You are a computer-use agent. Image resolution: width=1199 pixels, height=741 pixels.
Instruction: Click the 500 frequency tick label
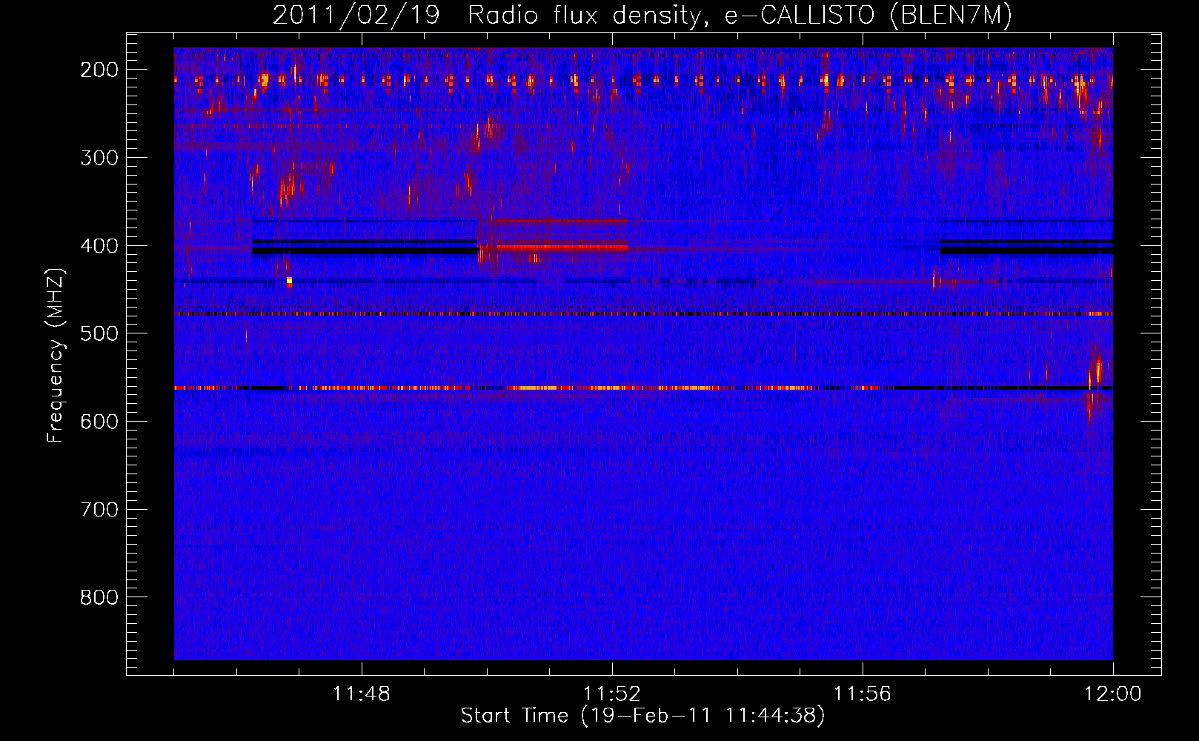99,333
